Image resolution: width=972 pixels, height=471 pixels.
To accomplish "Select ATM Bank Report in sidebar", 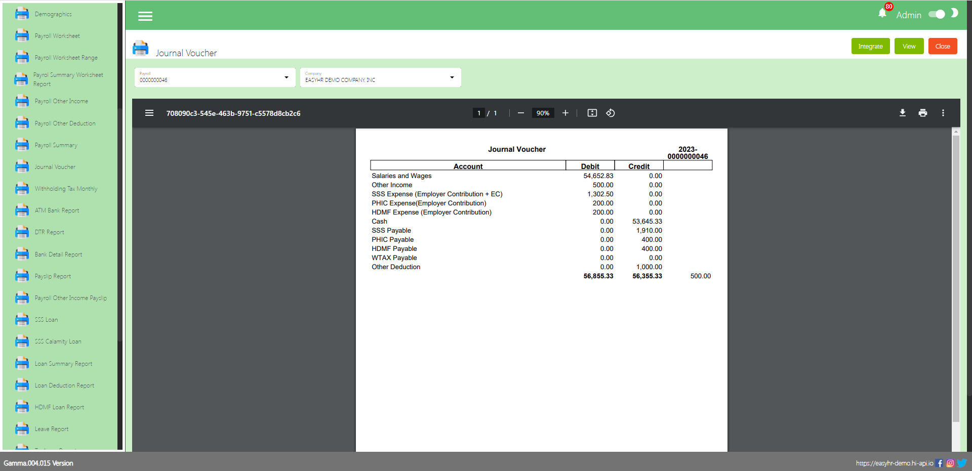I will tap(57, 210).
